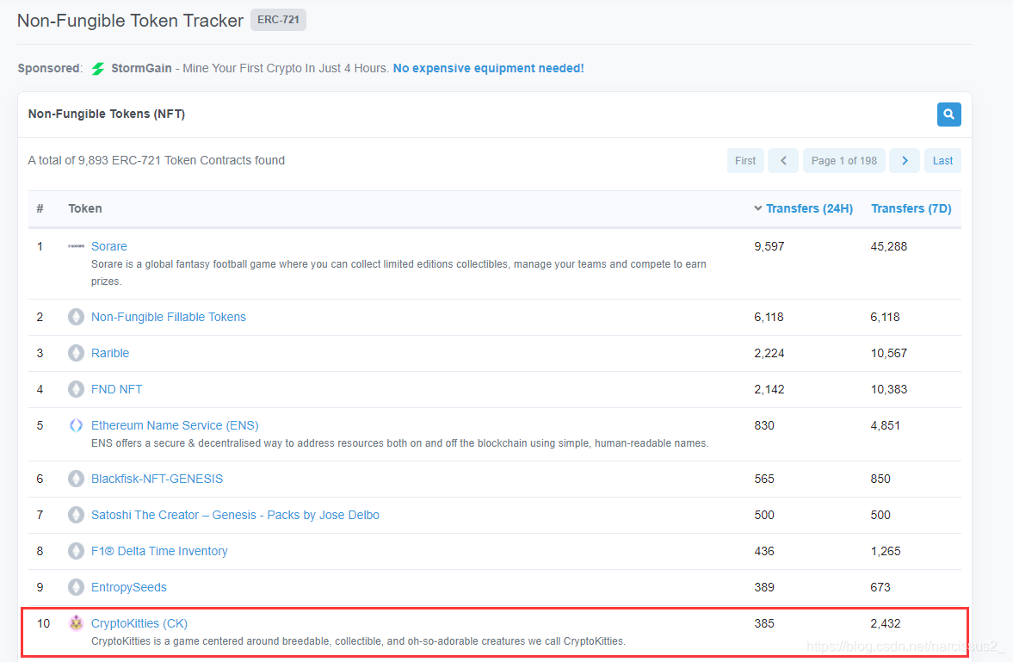Image resolution: width=1013 pixels, height=662 pixels.
Task: Click the Rarible token icon
Action: click(77, 353)
